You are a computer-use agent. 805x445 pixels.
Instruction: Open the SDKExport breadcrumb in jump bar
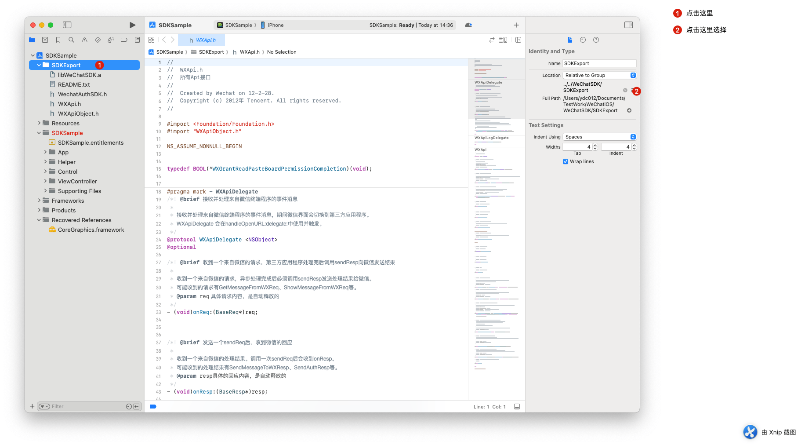click(207, 52)
